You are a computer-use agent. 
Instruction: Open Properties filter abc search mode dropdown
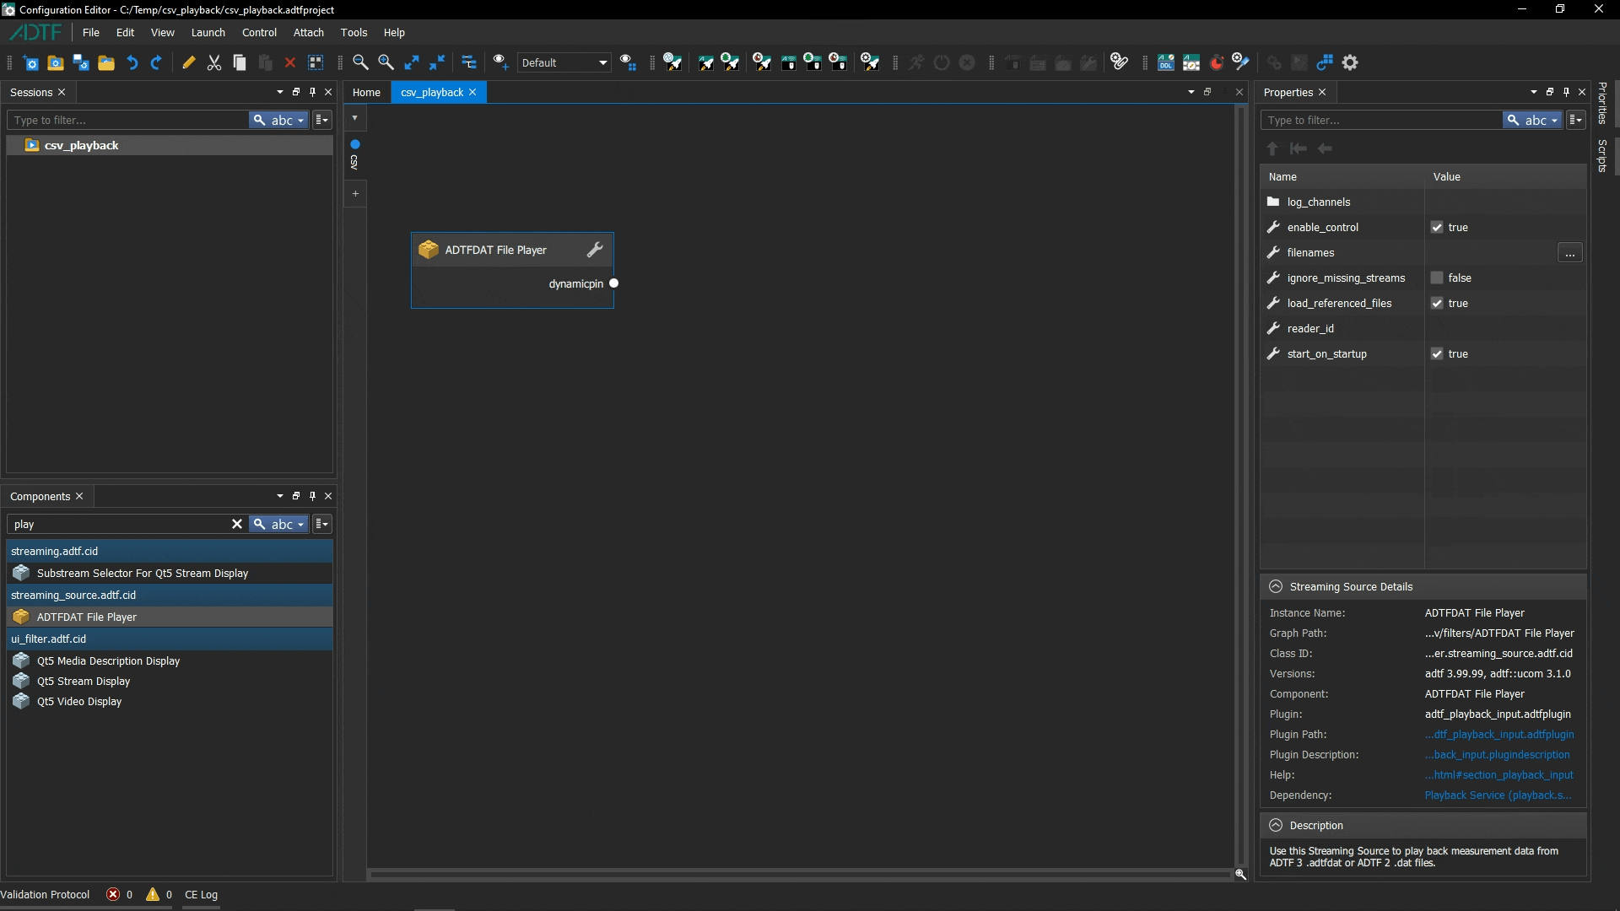(x=1532, y=120)
